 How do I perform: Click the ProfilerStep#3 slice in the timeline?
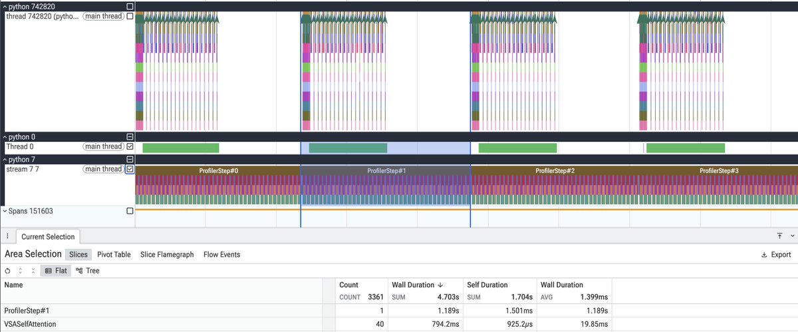(x=719, y=171)
